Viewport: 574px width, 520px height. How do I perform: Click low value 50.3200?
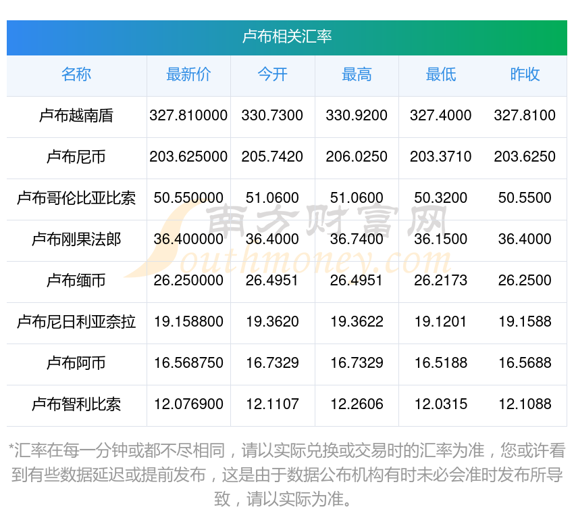coord(441,198)
